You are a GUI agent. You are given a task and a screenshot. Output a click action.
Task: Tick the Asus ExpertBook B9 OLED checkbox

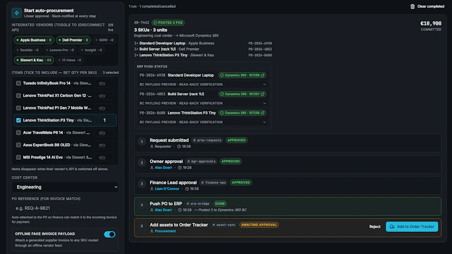coord(19,145)
